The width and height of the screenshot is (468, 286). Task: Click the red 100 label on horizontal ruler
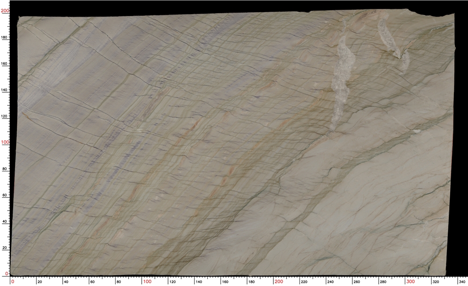(147, 281)
